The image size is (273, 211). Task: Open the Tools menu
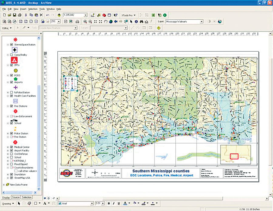coord(42,9)
